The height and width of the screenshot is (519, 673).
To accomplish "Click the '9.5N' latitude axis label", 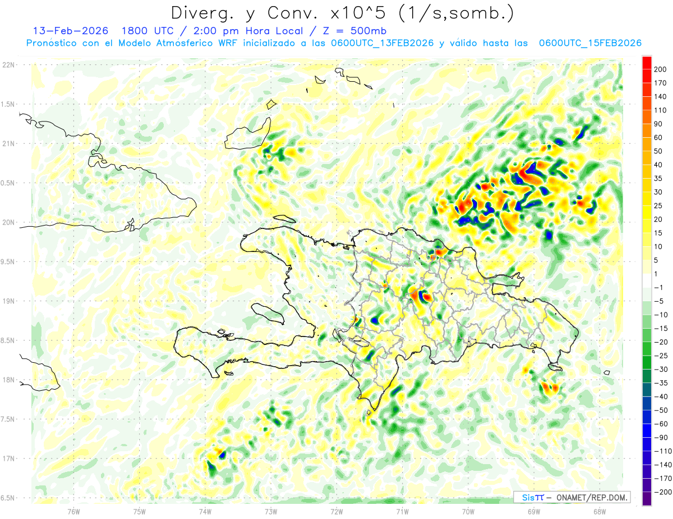I will click(x=8, y=261).
